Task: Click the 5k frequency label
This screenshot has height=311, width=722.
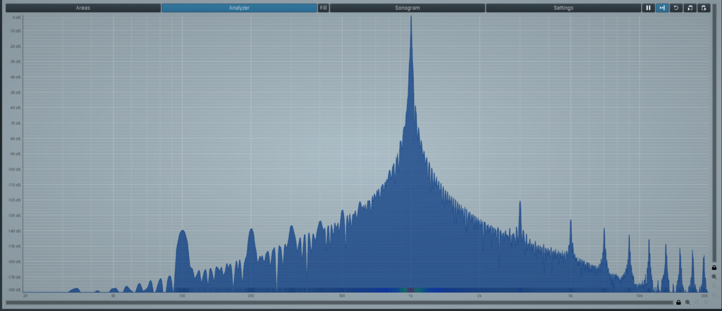Action: tap(570, 295)
